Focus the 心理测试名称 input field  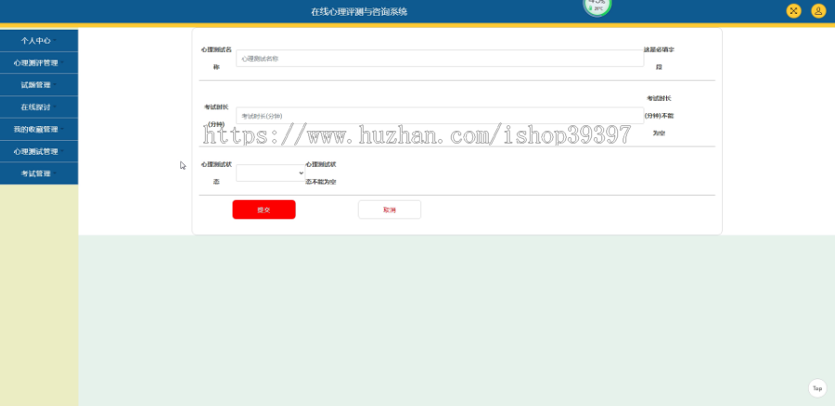tap(440, 58)
